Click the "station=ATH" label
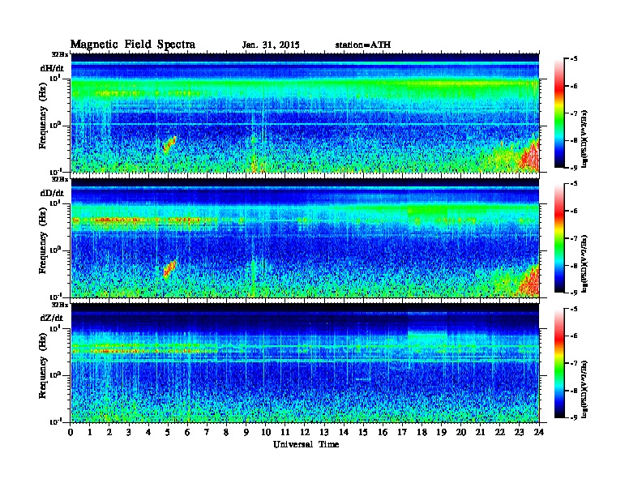Image resolution: width=642 pixels, height=496 pixels. (x=363, y=45)
